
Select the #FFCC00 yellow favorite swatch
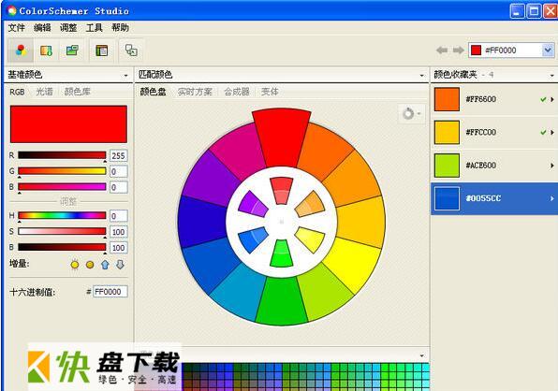(447, 133)
